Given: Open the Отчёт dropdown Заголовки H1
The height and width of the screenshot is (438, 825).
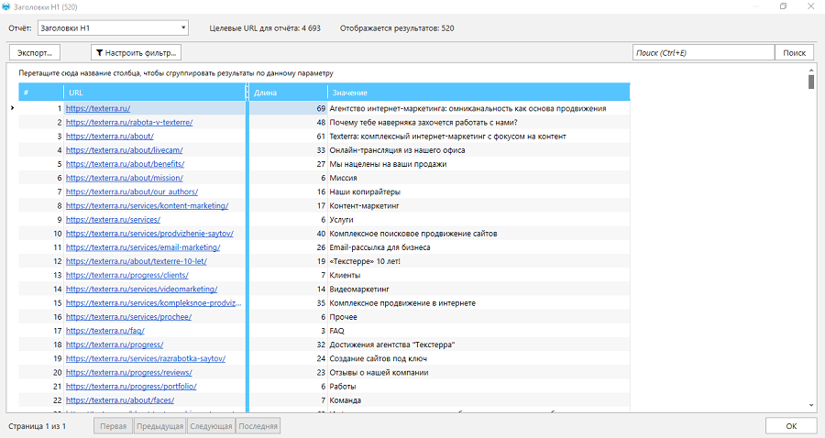Looking at the screenshot, I should pyautogui.click(x=113, y=27).
